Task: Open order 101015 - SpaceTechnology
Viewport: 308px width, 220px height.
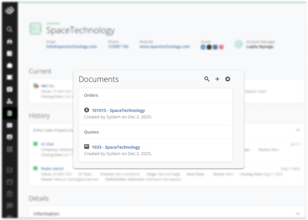Action: pyautogui.click(x=118, y=110)
